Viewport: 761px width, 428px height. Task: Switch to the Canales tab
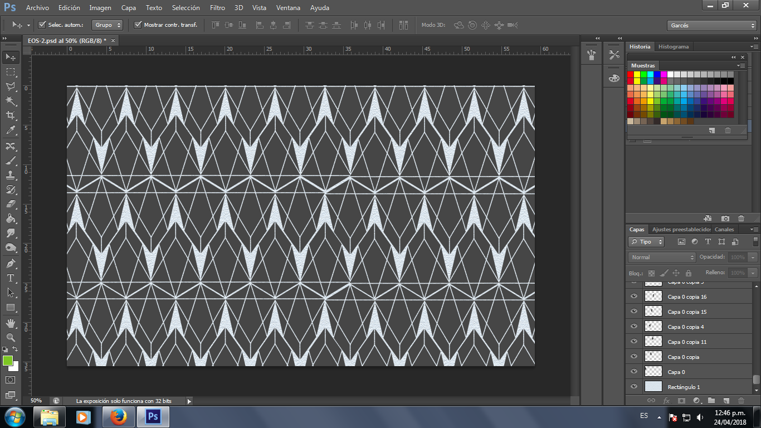point(724,229)
